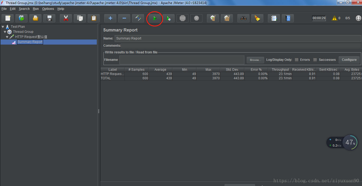Open the Templates icon in toolbar
This screenshot has height=186, width=362.
tap(22, 18)
